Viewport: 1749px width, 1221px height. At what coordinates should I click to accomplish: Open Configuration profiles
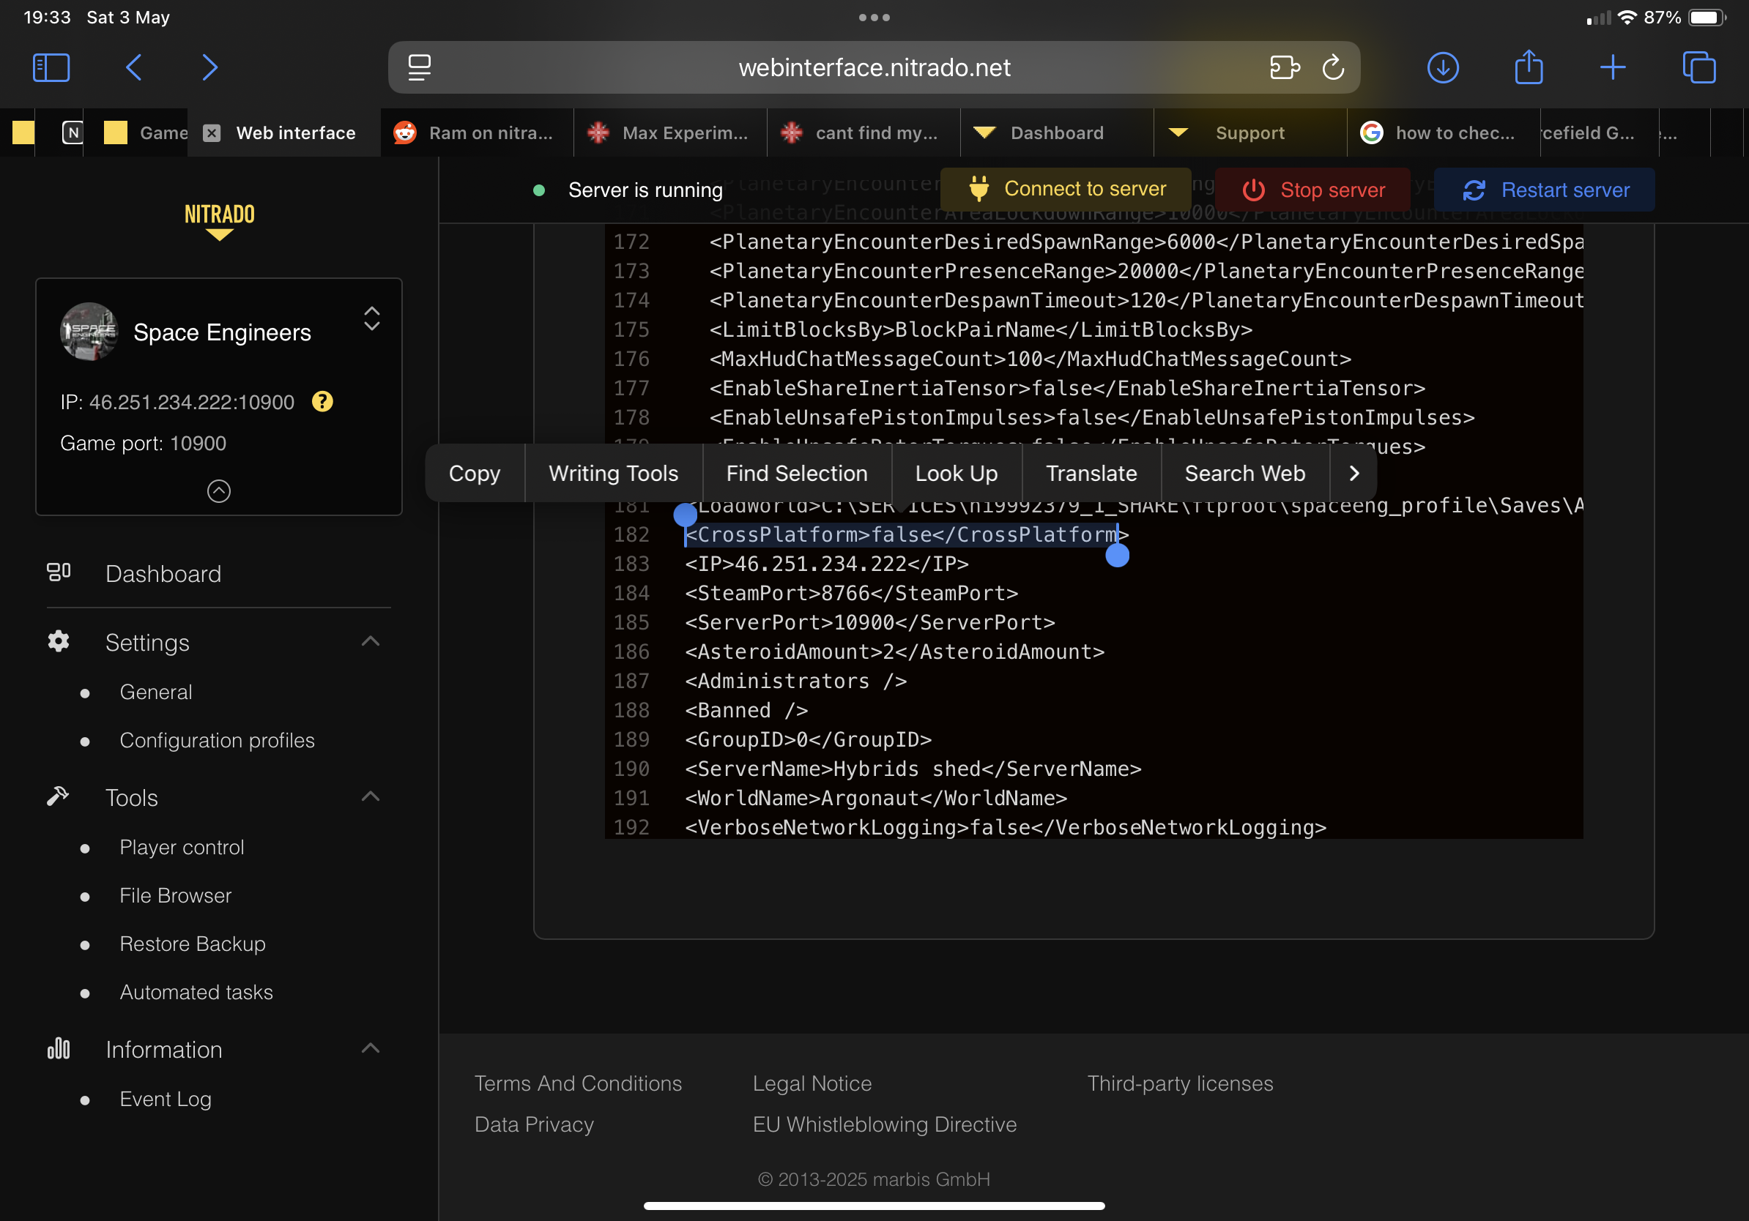[x=217, y=740]
